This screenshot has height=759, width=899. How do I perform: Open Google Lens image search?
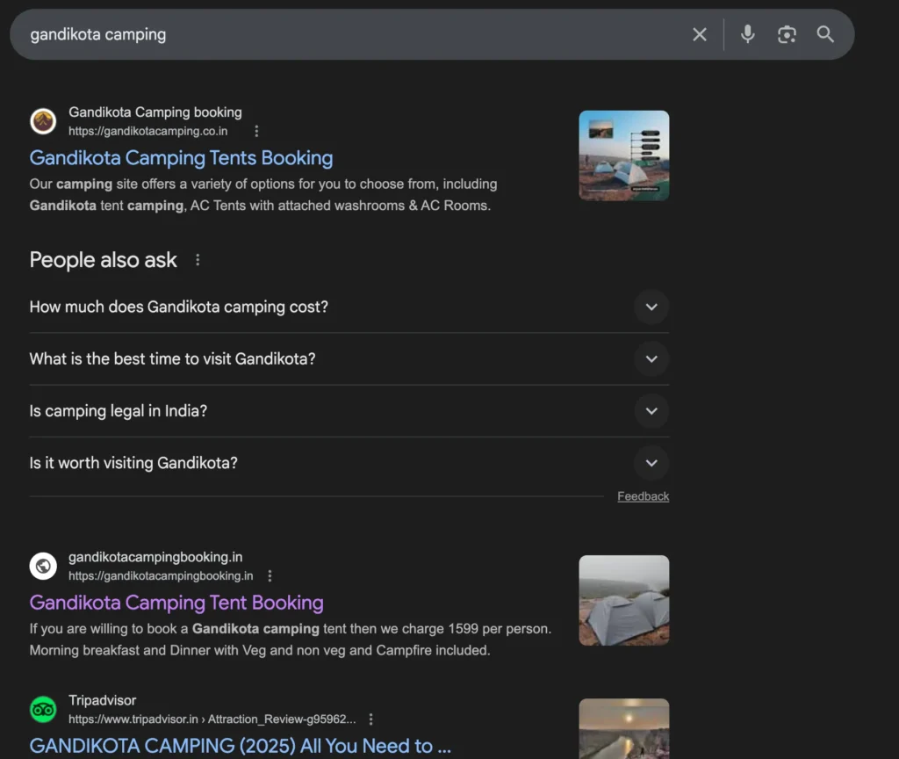point(787,34)
